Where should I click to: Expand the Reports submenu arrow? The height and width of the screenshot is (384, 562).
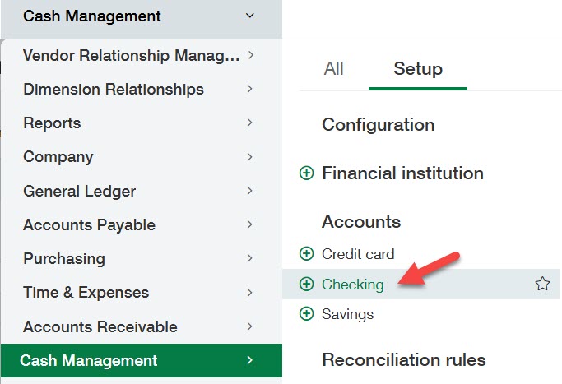pos(250,123)
